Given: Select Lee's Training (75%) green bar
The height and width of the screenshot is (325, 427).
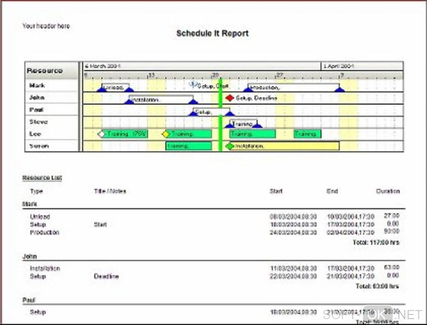Looking at the screenshot, I should click(x=124, y=134).
